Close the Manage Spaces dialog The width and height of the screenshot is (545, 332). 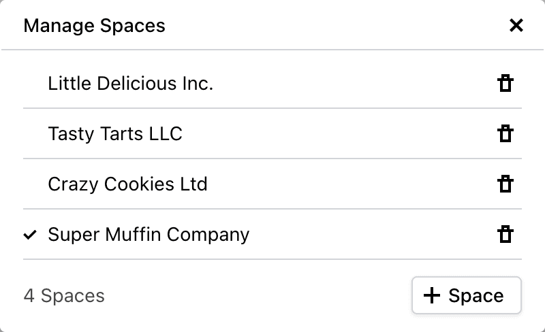(x=516, y=26)
